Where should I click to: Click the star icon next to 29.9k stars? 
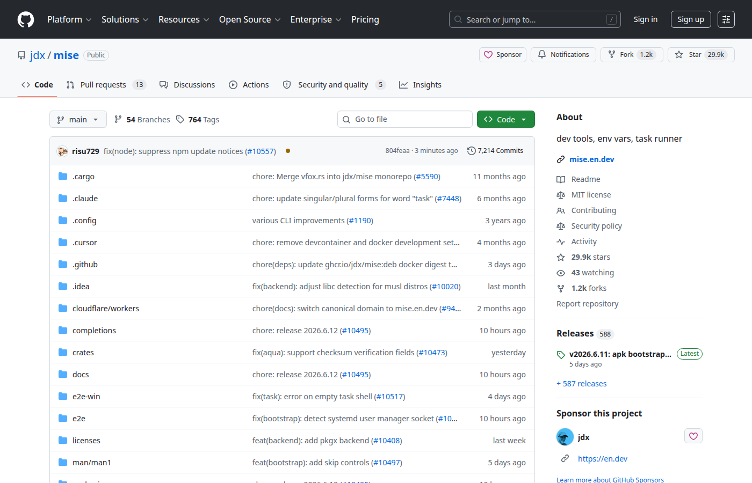pyautogui.click(x=561, y=257)
